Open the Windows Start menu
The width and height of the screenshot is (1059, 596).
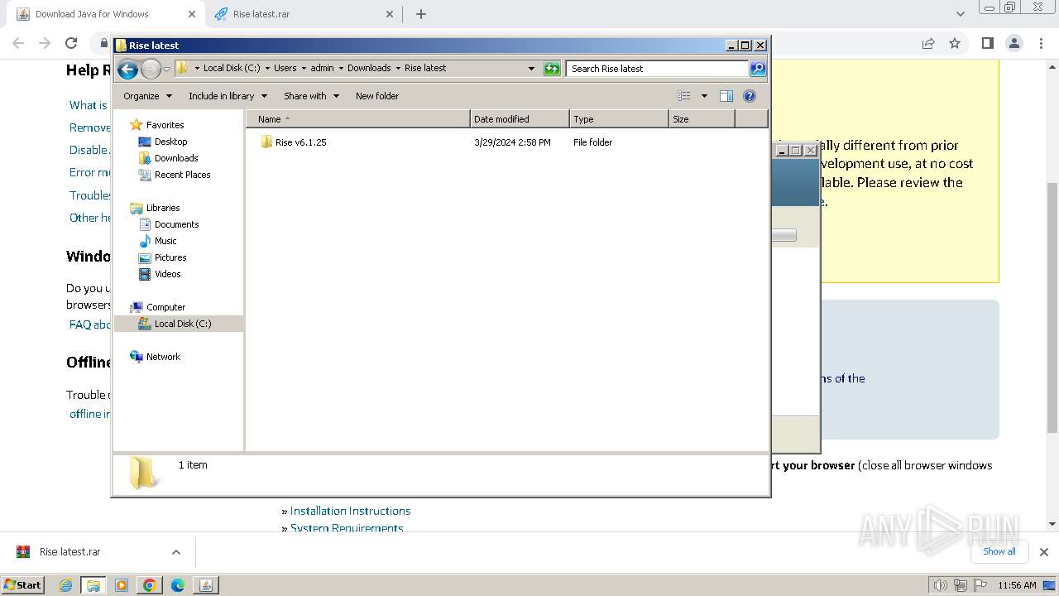coord(23,584)
